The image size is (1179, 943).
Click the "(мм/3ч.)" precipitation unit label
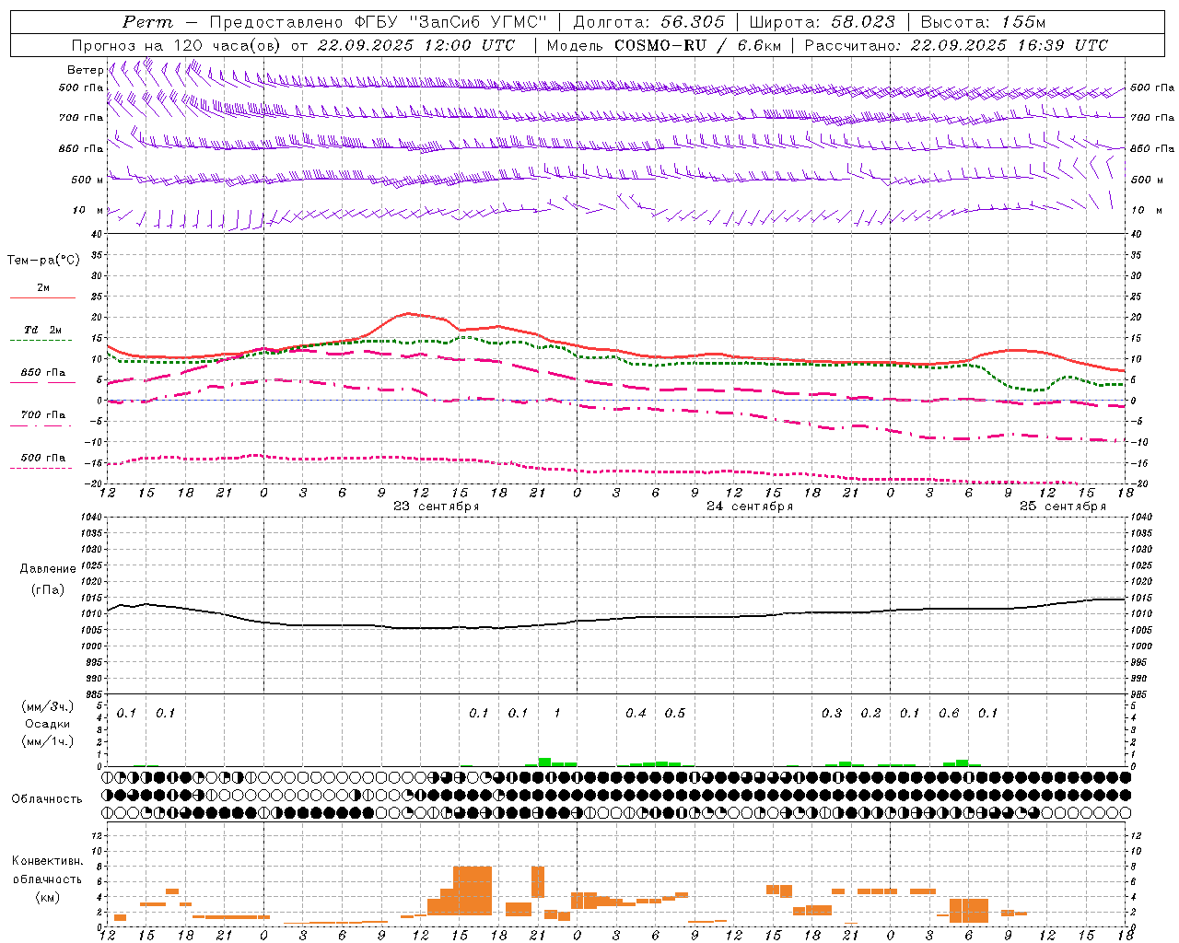click(48, 706)
